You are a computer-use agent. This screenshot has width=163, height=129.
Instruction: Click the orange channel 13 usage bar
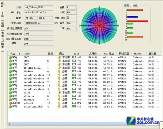point(135,37)
